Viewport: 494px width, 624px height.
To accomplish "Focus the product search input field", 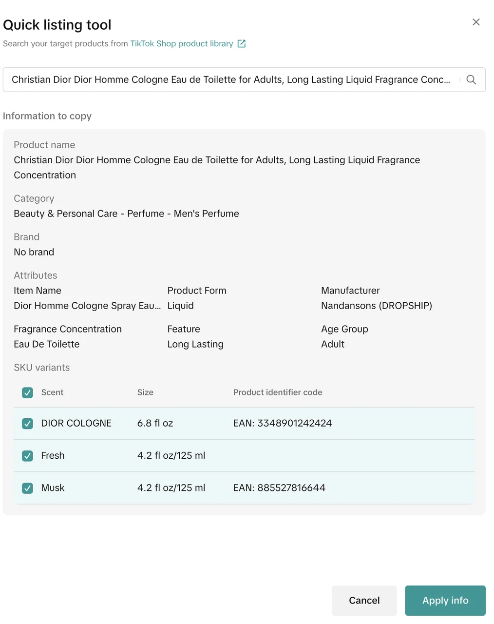I will coord(230,79).
